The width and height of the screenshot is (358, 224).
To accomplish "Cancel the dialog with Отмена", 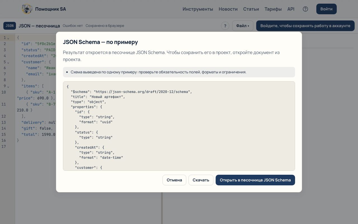I will pos(174,180).
